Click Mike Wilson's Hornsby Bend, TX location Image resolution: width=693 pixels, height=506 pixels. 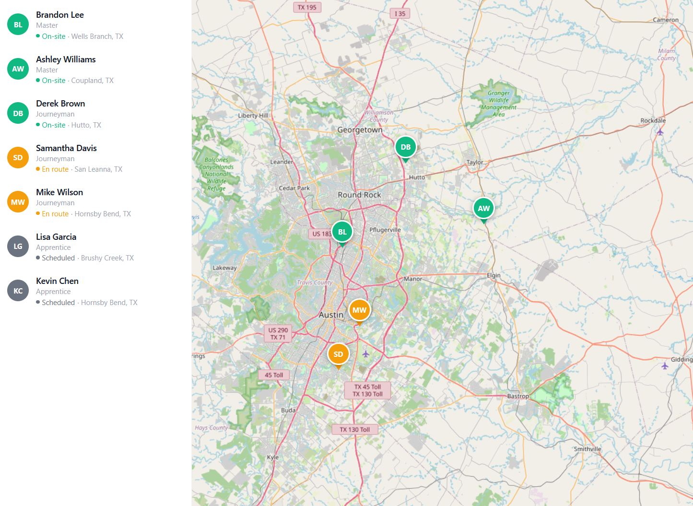click(x=103, y=214)
